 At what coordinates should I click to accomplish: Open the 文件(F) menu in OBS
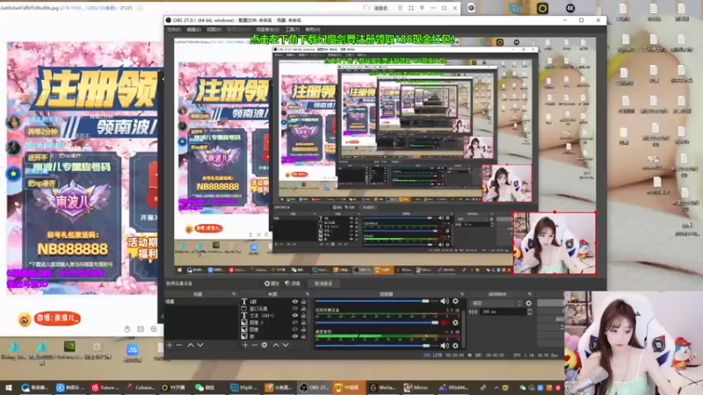click(x=173, y=30)
